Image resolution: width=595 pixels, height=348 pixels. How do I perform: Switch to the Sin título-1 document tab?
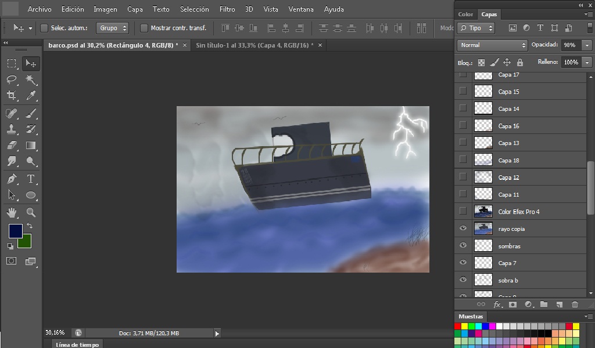pyautogui.click(x=253, y=45)
